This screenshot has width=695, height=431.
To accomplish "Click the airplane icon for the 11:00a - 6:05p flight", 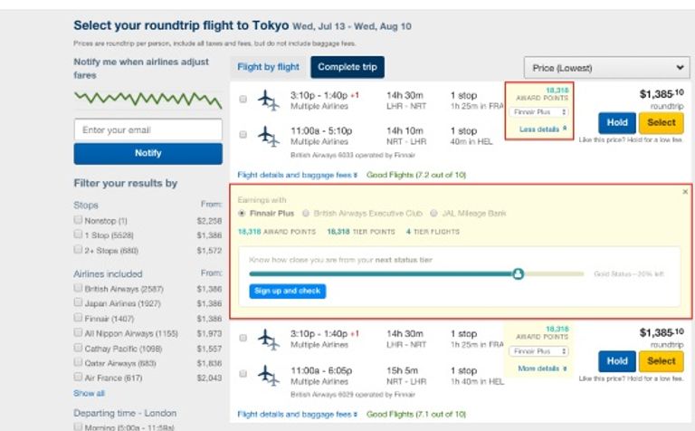I will point(269,375).
